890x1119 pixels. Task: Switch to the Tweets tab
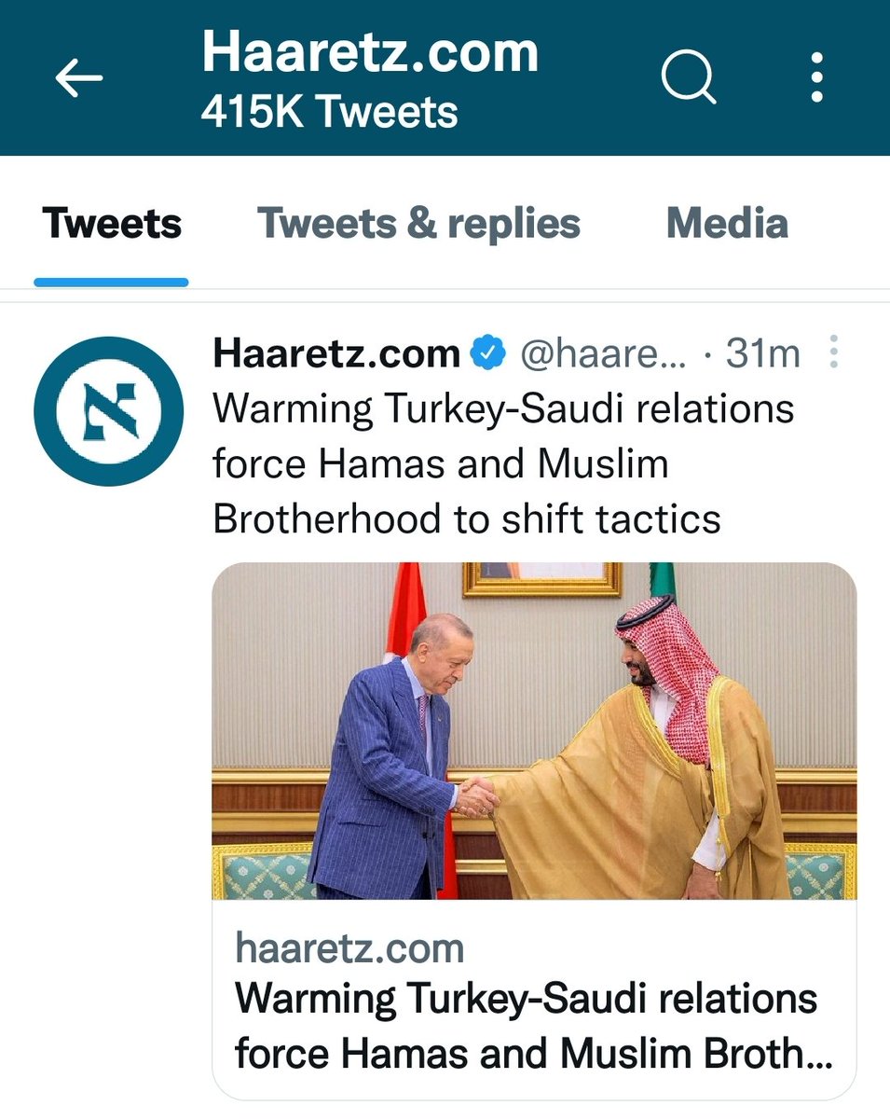point(112,224)
